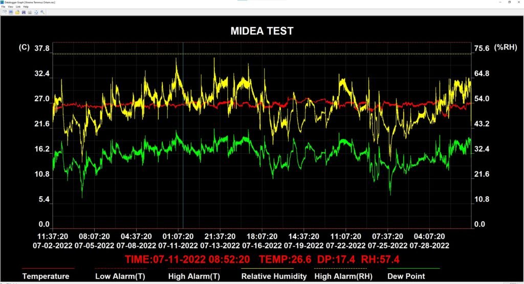Click the 08:07:20 07-05-2022 time label
Screen dimensions: 524x284
click(94, 241)
